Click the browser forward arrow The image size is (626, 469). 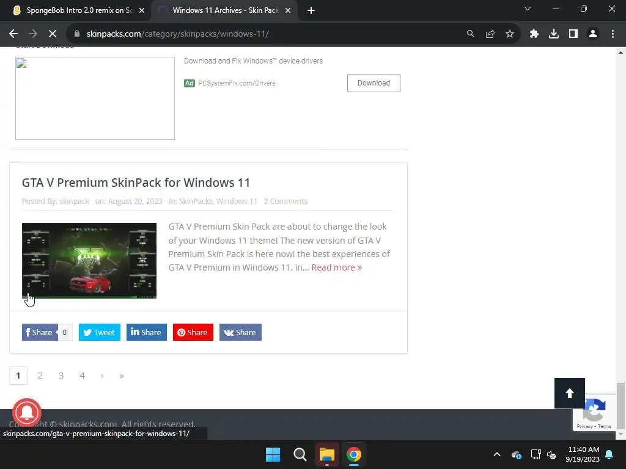tap(33, 34)
